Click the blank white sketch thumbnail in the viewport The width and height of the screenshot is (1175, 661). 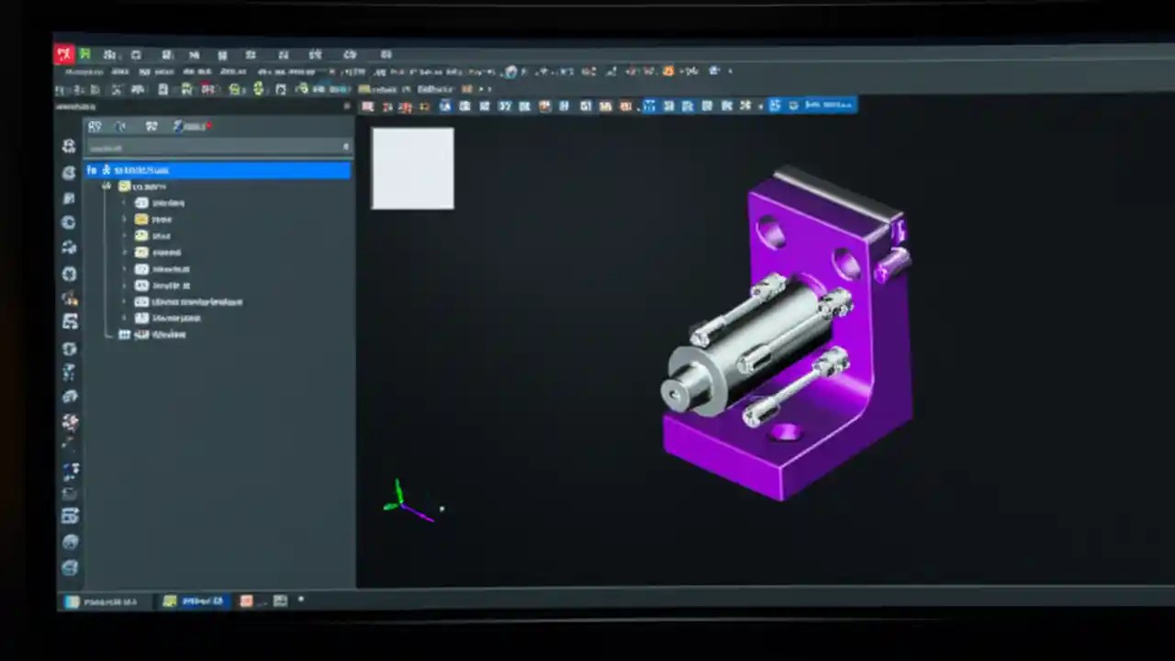[411, 169]
